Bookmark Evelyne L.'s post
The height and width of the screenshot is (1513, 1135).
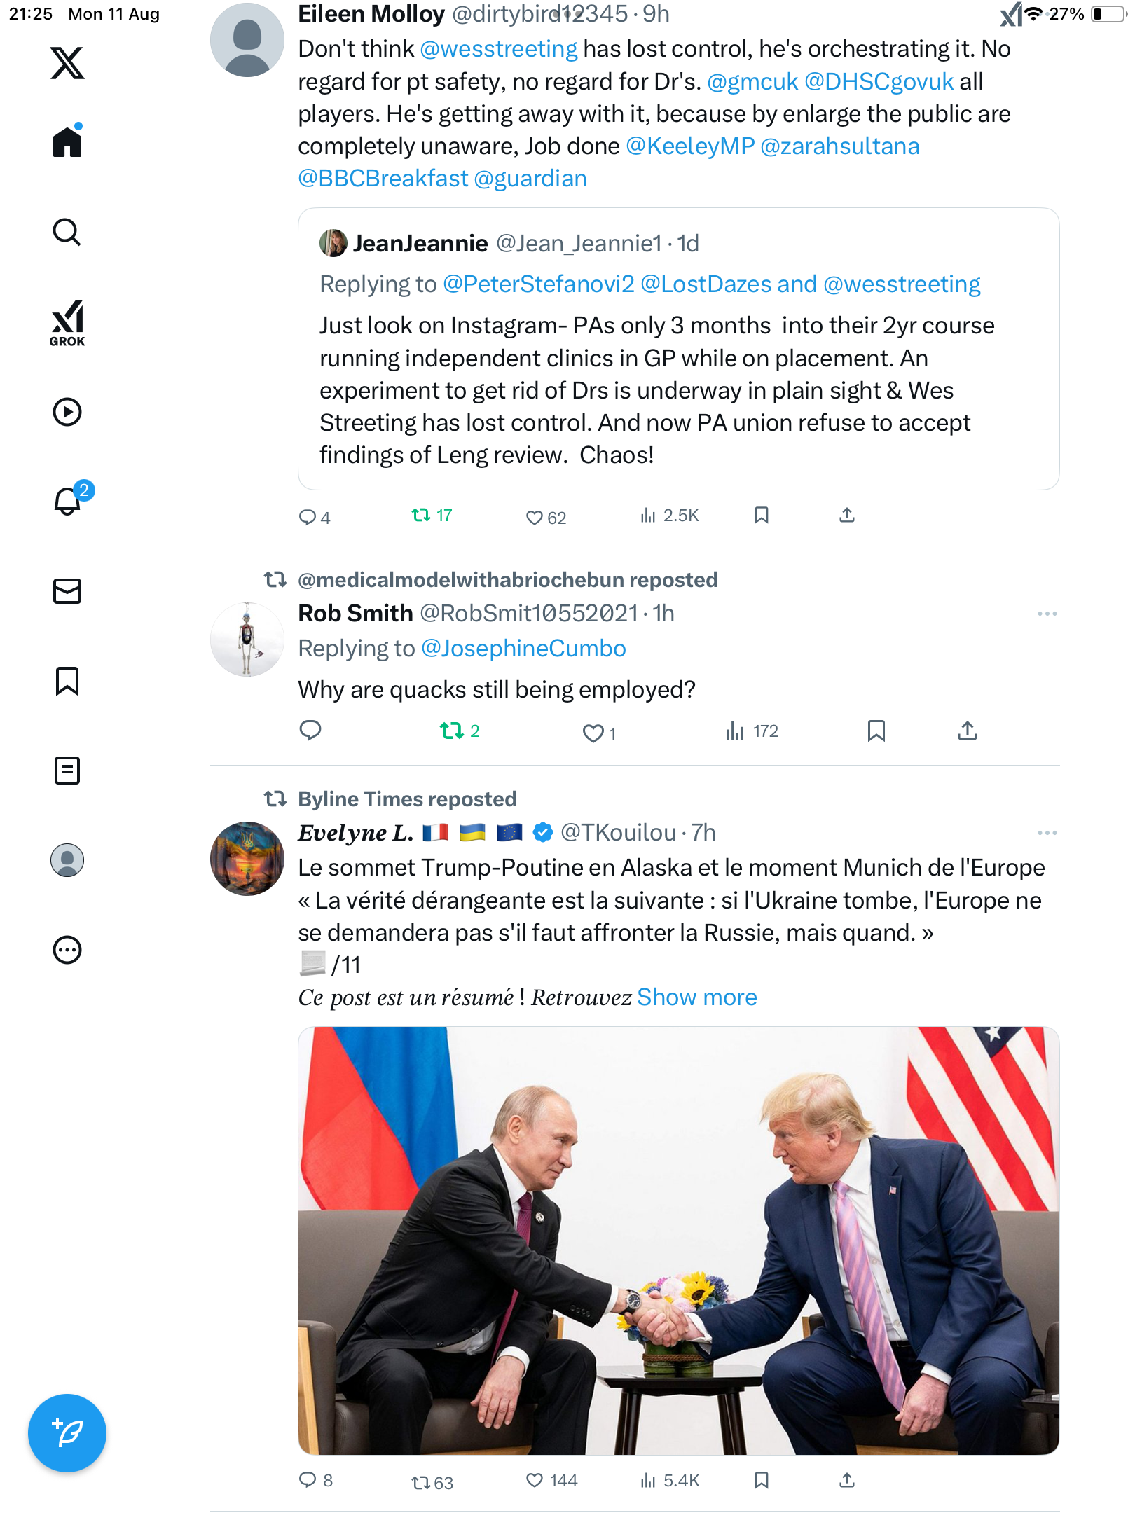point(762,1480)
